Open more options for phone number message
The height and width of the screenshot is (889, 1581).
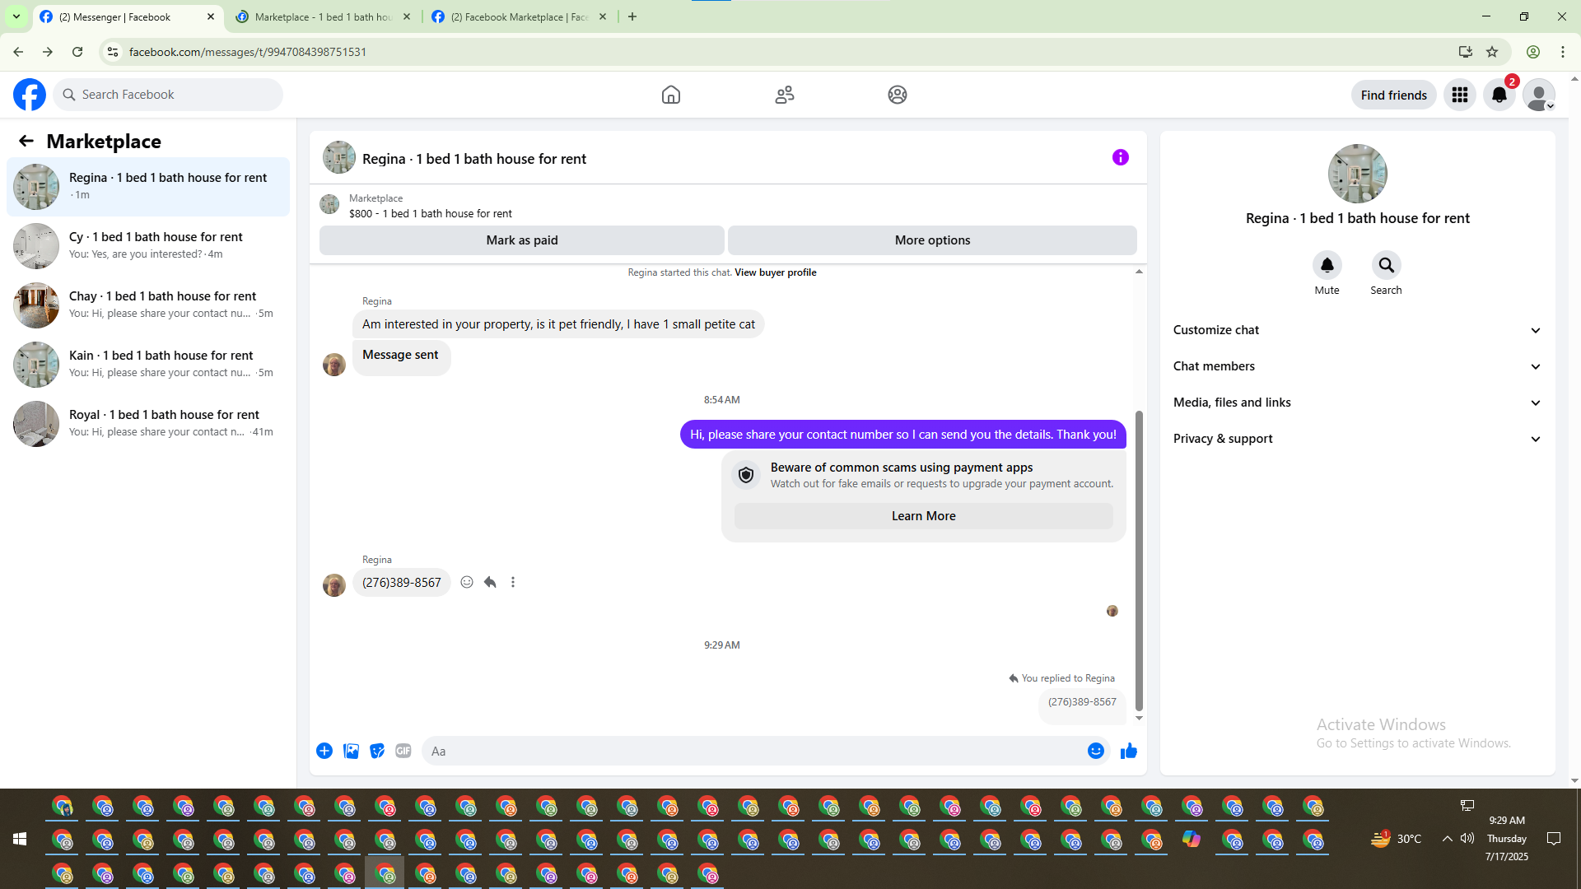click(x=513, y=582)
